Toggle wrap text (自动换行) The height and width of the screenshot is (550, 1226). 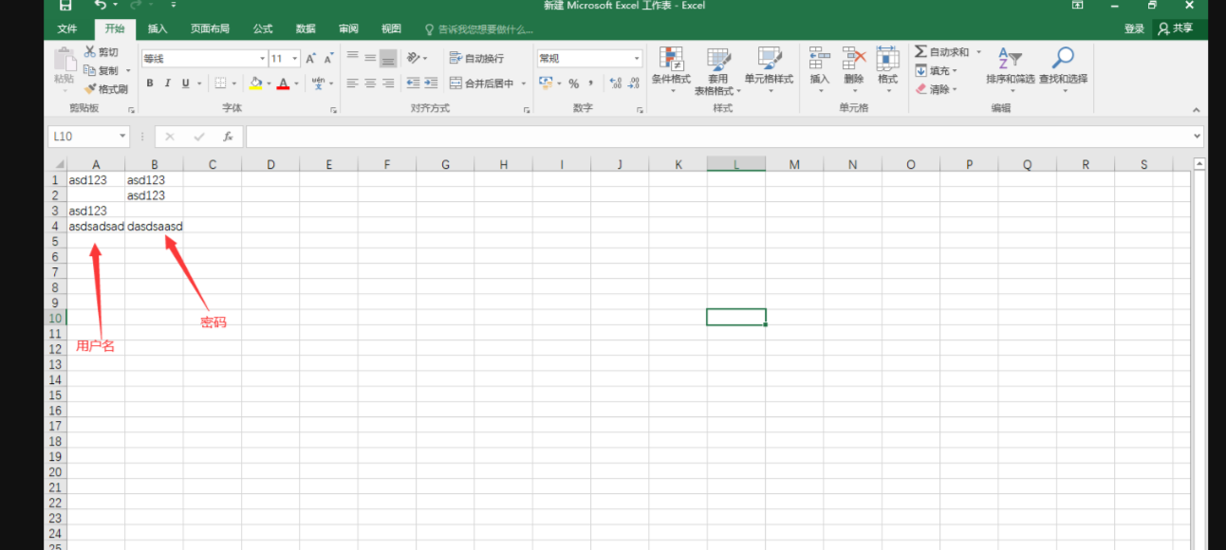click(x=476, y=59)
